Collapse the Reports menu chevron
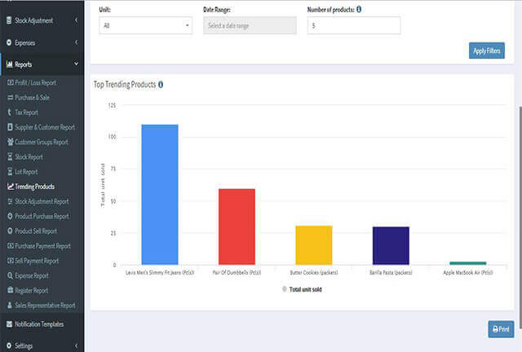The height and width of the screenshot is (352, 522). point(76,64)
